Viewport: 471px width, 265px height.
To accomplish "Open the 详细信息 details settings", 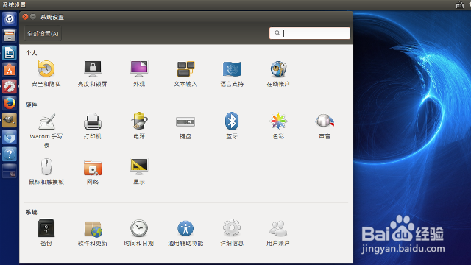I will pos(232,233).
